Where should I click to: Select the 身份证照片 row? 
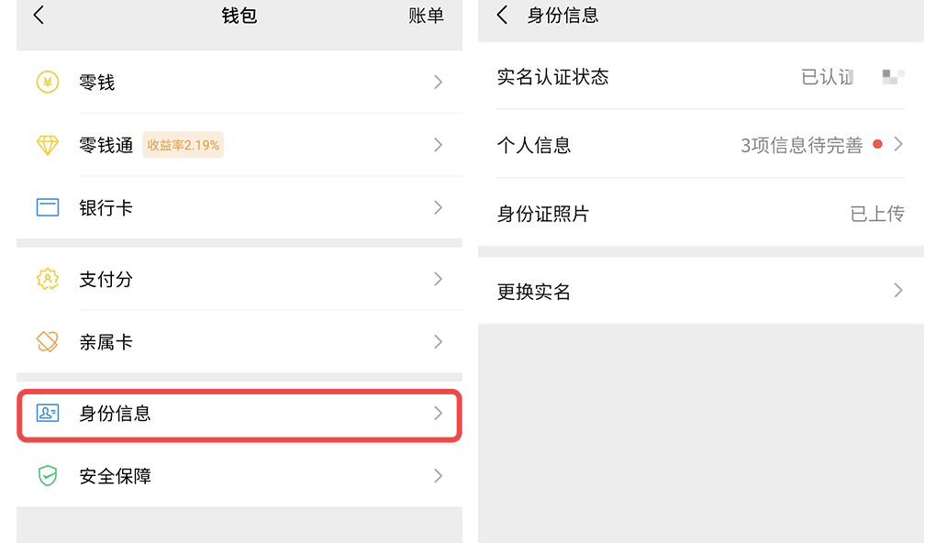(700, 214)
